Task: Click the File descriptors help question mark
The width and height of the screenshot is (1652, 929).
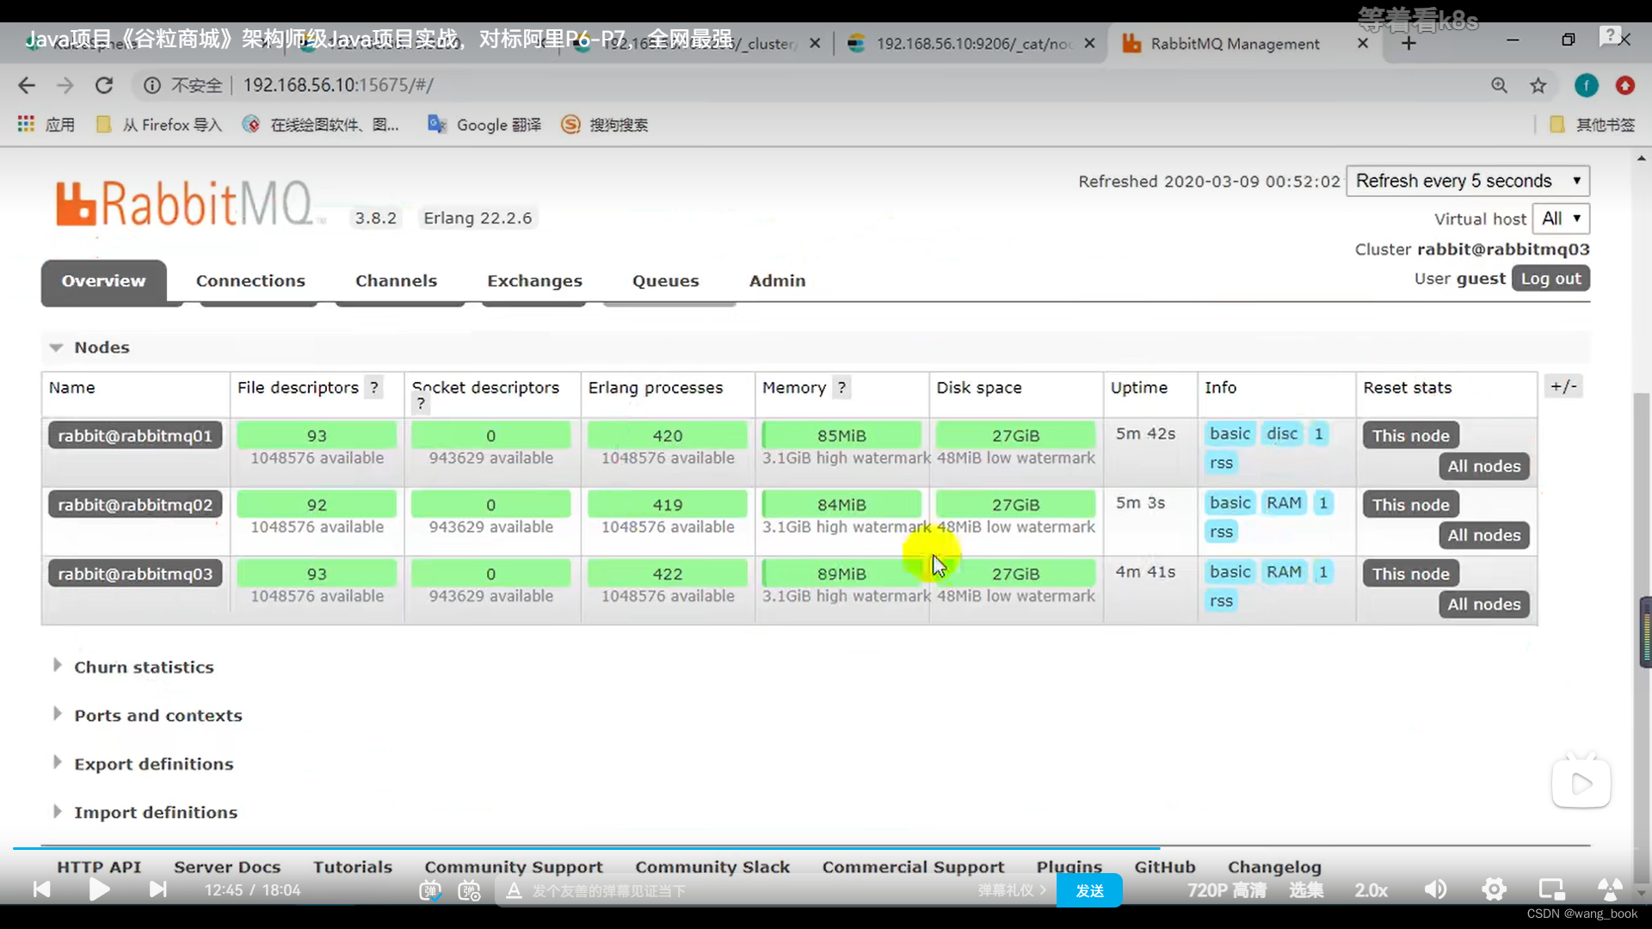Action: click(x=373, y=388)
